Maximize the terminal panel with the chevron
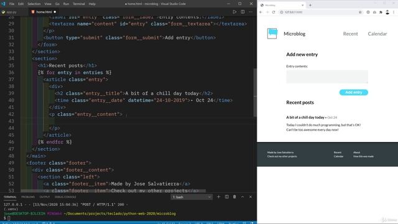398x224 pixels. coord(243,197)
